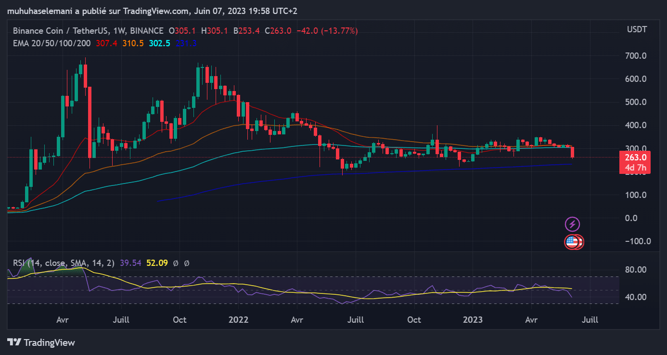Click the change value −42.0 (−13.77%)
This screenshot has width=667, height=355.
[x=327, y=31]
